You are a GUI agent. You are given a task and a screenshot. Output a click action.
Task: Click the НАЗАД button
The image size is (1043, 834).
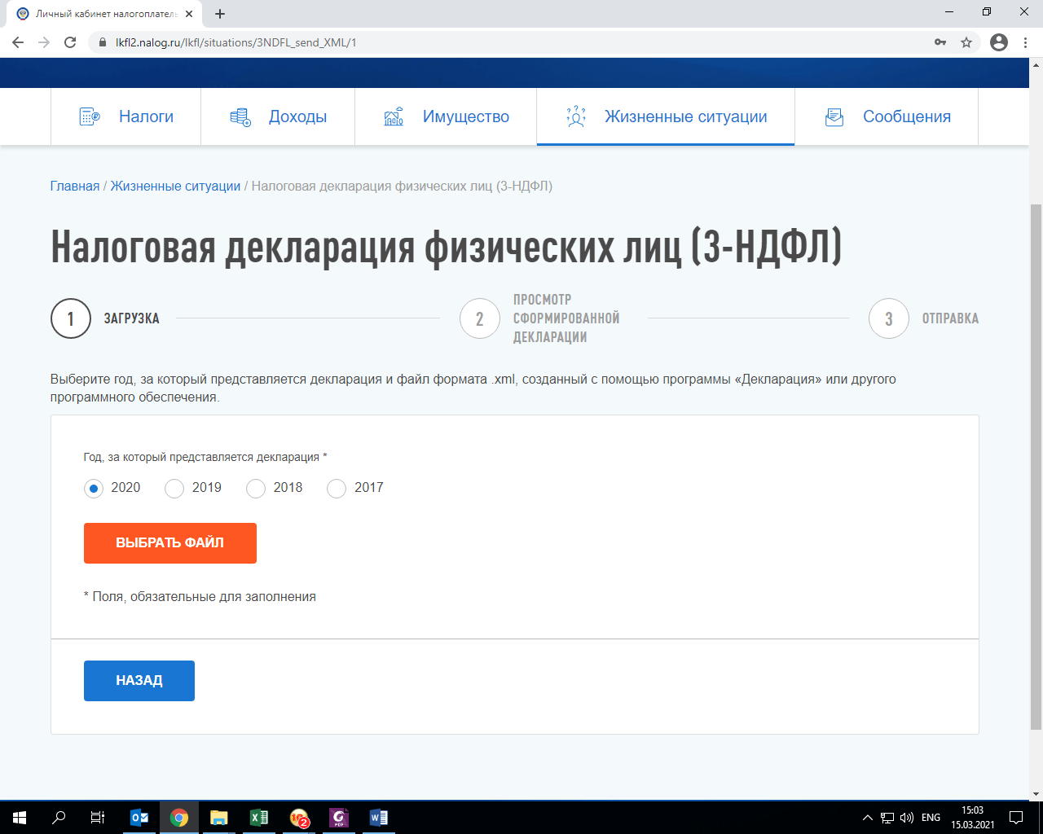(x=139, y=681)
